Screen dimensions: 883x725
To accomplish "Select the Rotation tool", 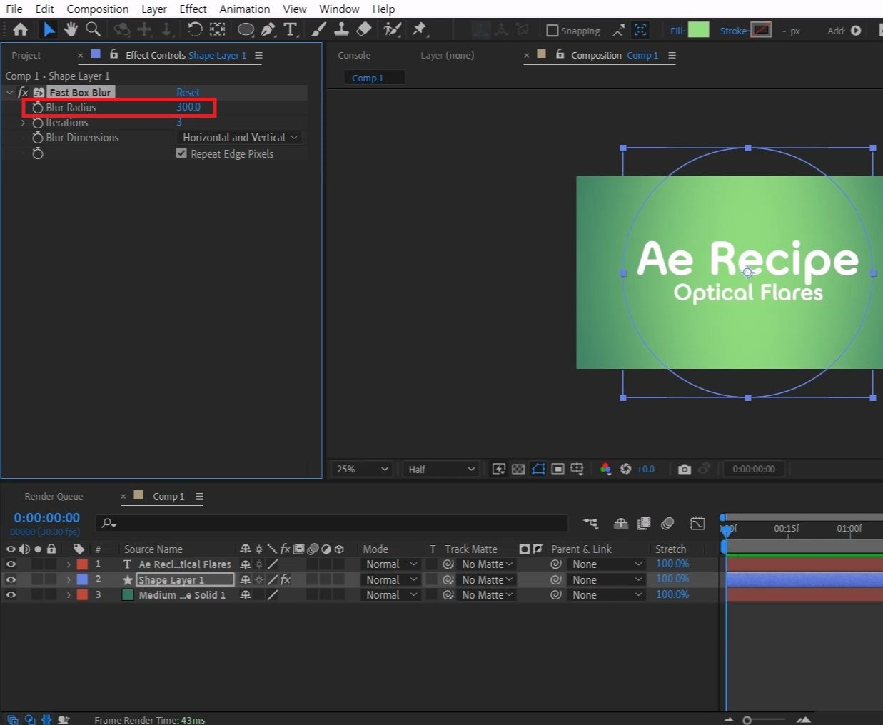I will pyautogui.click(x=194, y=29).
